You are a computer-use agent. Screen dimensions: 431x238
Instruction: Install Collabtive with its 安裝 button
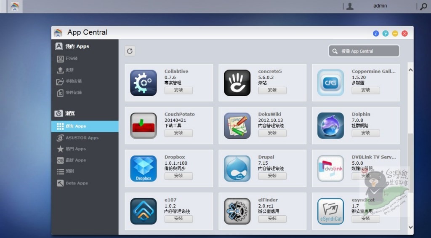178,90
